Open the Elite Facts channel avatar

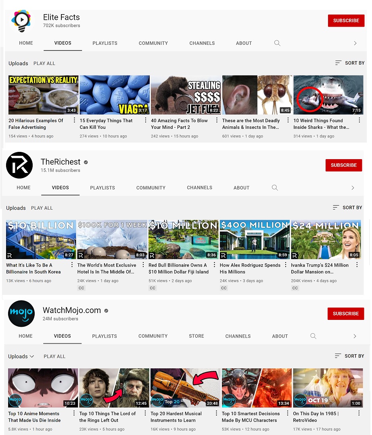click(21, 21)
